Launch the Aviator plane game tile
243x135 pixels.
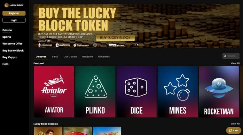(x=54, y=92)
